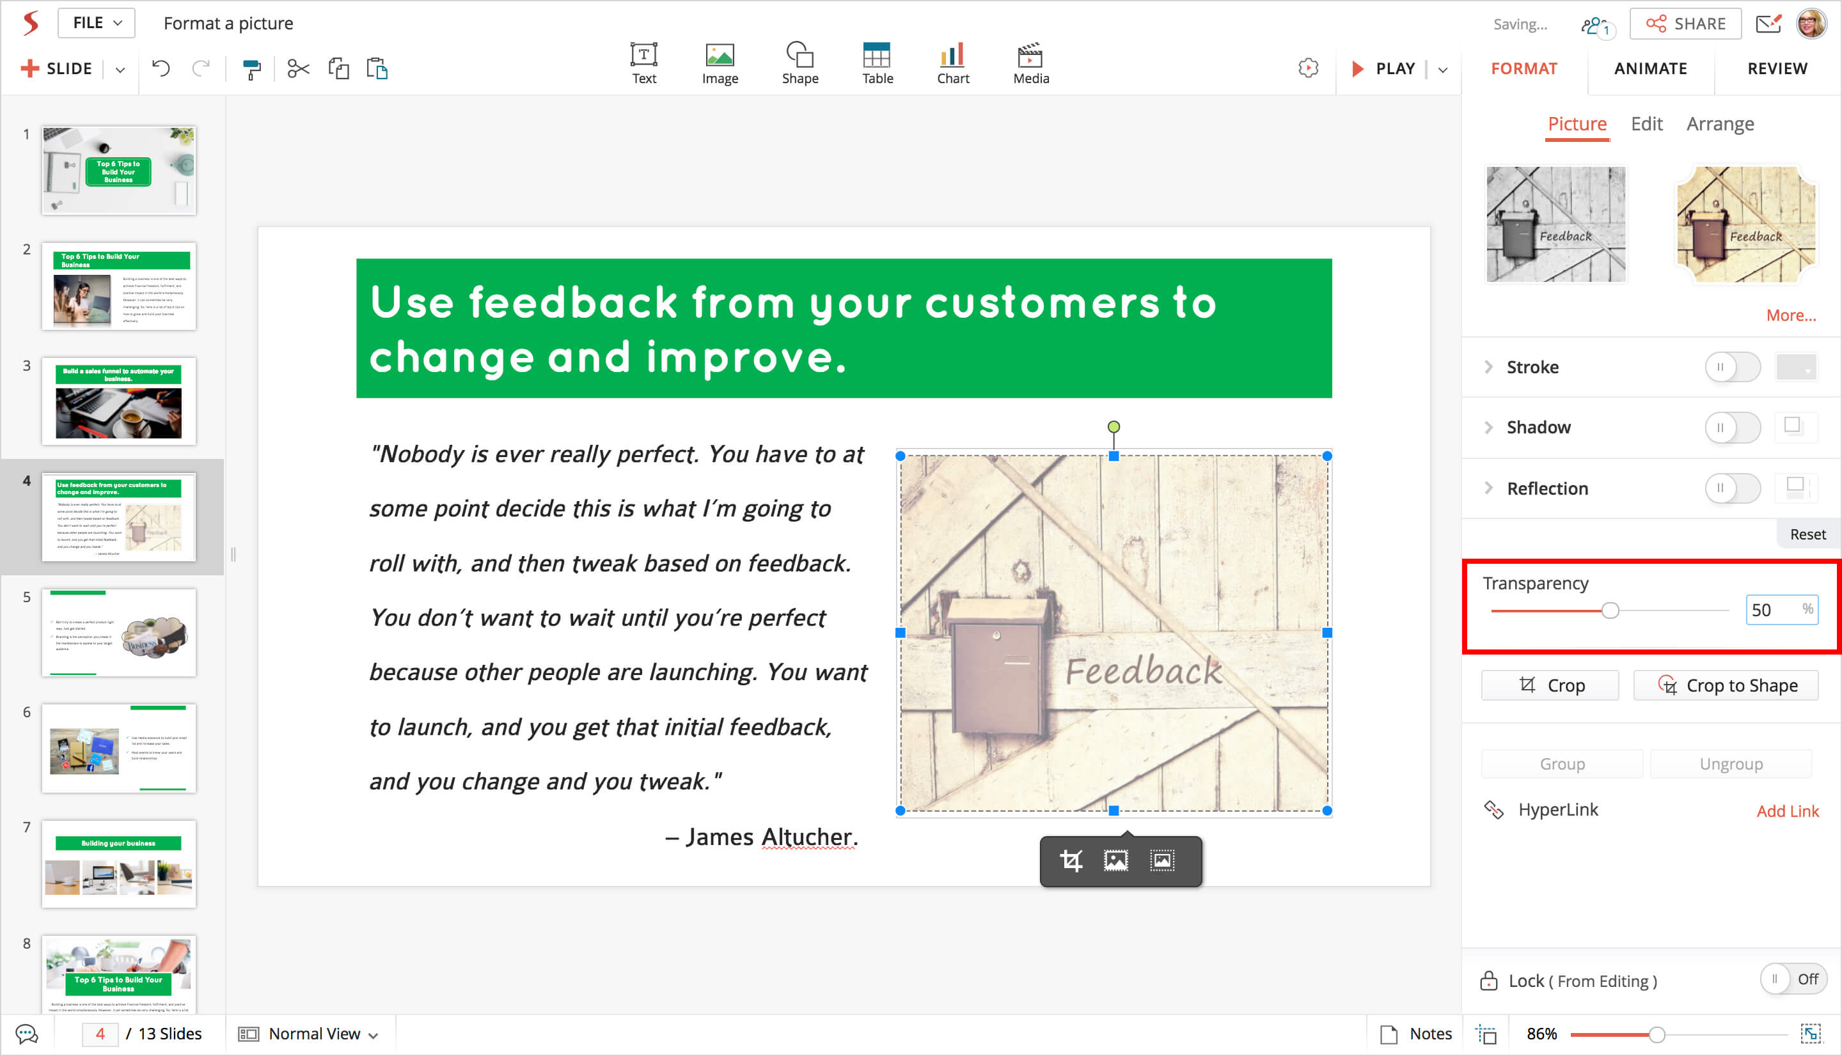The image size is (1842, 1056).
Task: Open the Arrange sub-tab
Action: pyautogui.click(x=1719, y=124)
